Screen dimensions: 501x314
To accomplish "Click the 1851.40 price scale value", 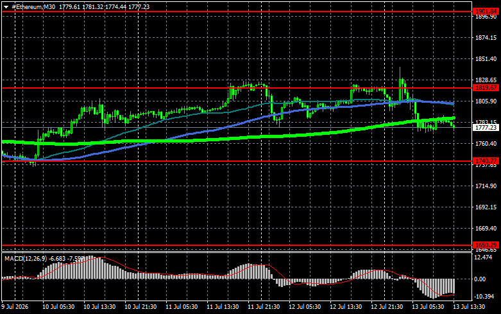I will [x=486, y=59].
